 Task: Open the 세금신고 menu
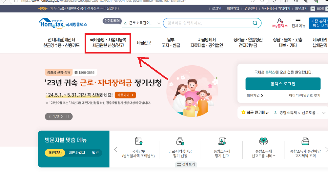[x=144, y=43]
